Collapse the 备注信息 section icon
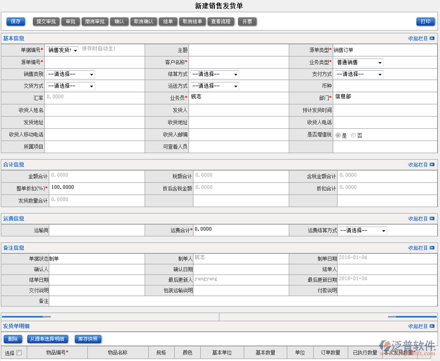Screen dimensions: 440x361 pos(432,248)
